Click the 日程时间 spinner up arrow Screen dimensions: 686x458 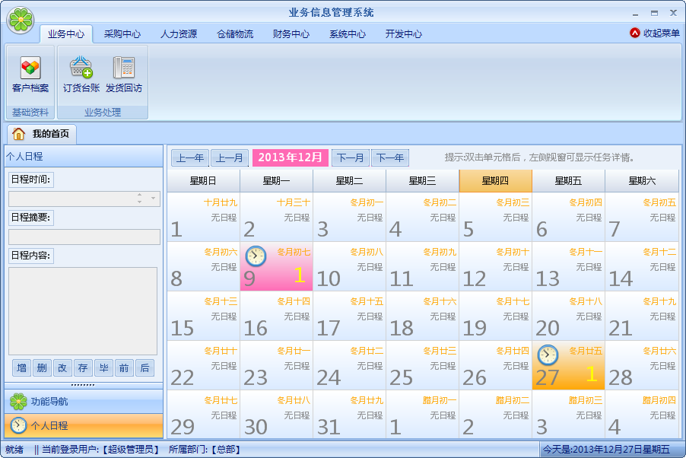point(139,196)
